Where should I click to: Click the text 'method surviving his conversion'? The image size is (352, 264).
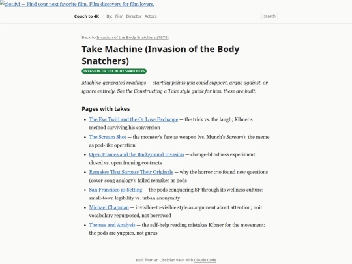(x=125, y=127)
